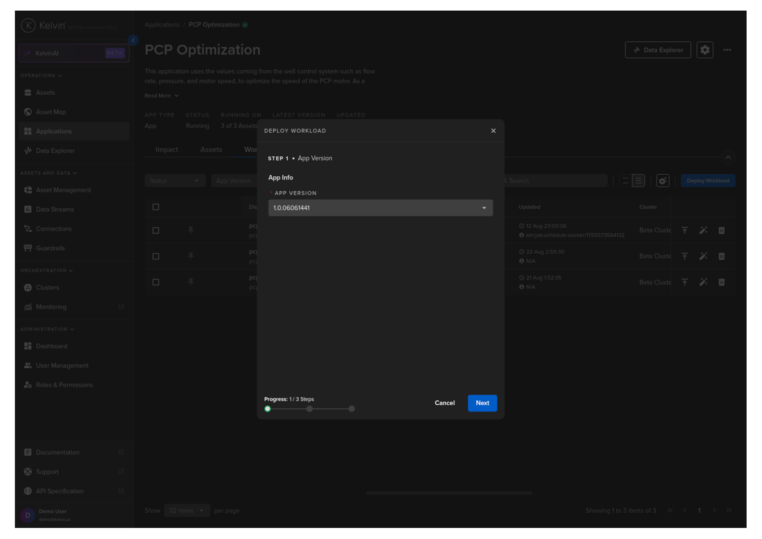The width and height of the screenshot is (762, 539).
Task: Open the 32 items per page dropdown
Action: tap(187, 511)
